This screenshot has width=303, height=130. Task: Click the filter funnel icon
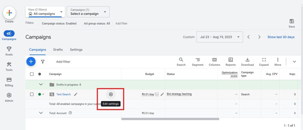tap(43, 62)
